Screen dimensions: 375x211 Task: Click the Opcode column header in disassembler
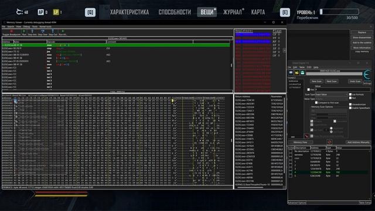coord(76,42)
